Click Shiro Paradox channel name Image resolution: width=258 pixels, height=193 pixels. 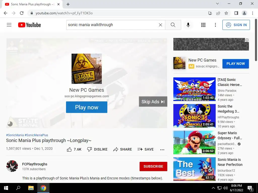pos(227,90)
